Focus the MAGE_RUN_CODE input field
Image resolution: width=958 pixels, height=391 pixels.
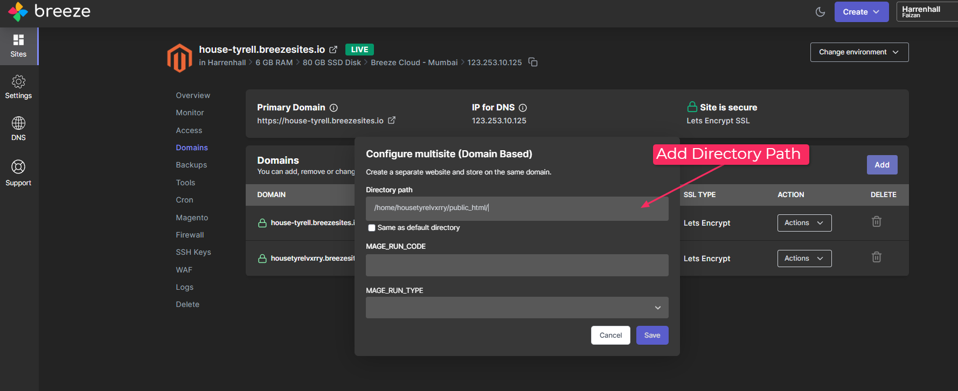(517, 265)
